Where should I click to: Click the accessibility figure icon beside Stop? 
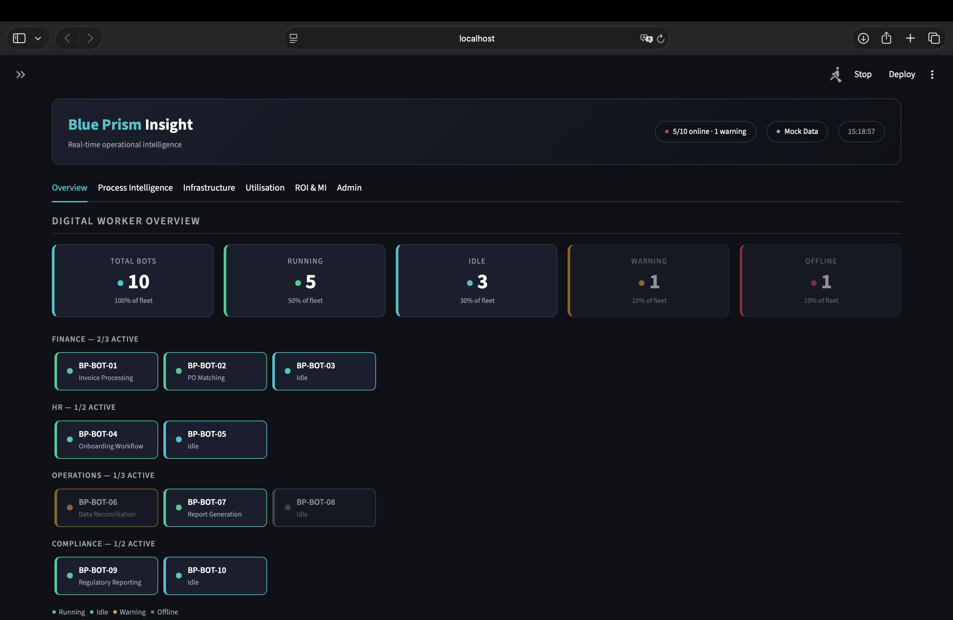click(836, 75)
